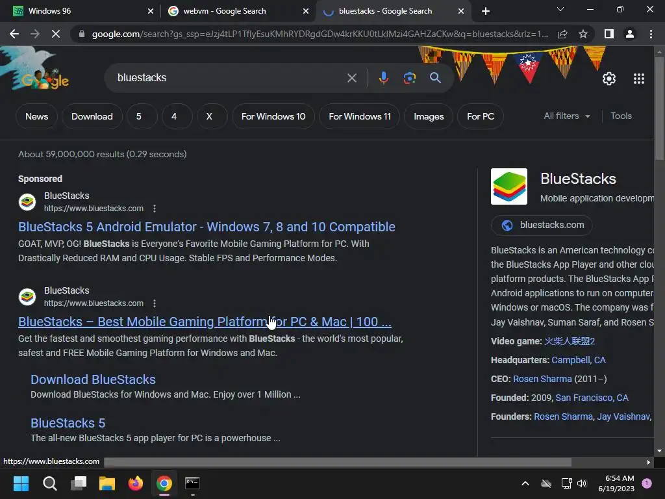Visit bluestacks.com from knowledge panel
The width and height of the screenshot is (665, 499).
542,225
